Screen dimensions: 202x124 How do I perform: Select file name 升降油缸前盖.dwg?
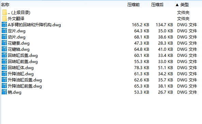pos(25,86)
